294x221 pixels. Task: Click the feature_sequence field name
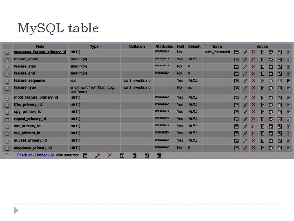30,81
